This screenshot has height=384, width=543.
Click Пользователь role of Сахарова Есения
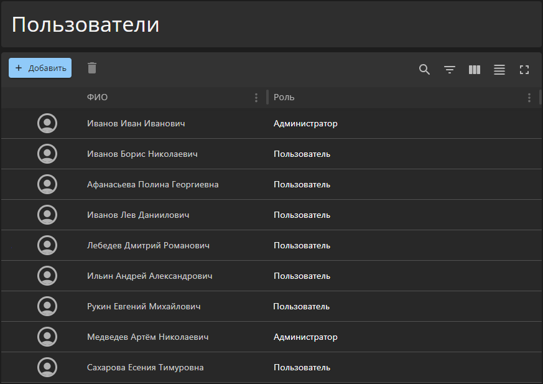point(302,367)
